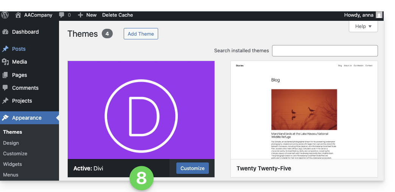
Task: Click Delete Cache in the admin bar
Action: click(x=117, y=15)
